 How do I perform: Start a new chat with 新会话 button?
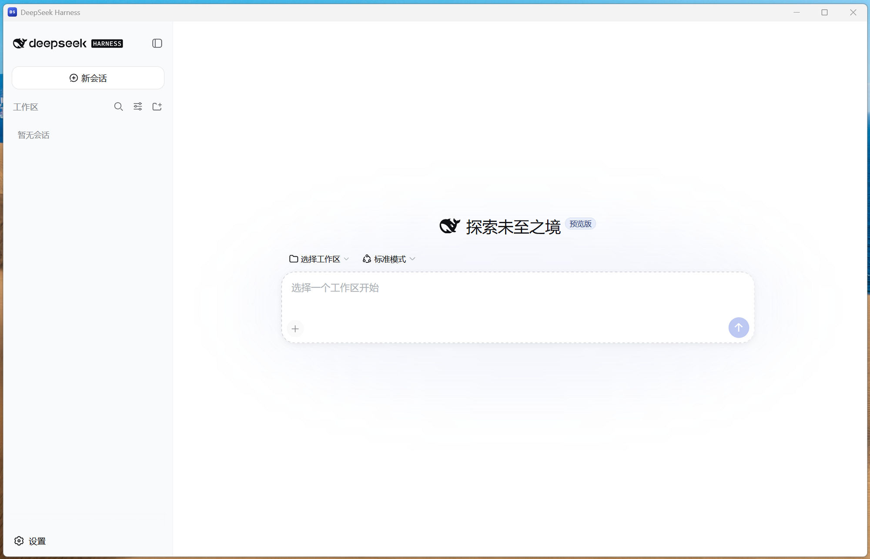[x=88, y=78]
